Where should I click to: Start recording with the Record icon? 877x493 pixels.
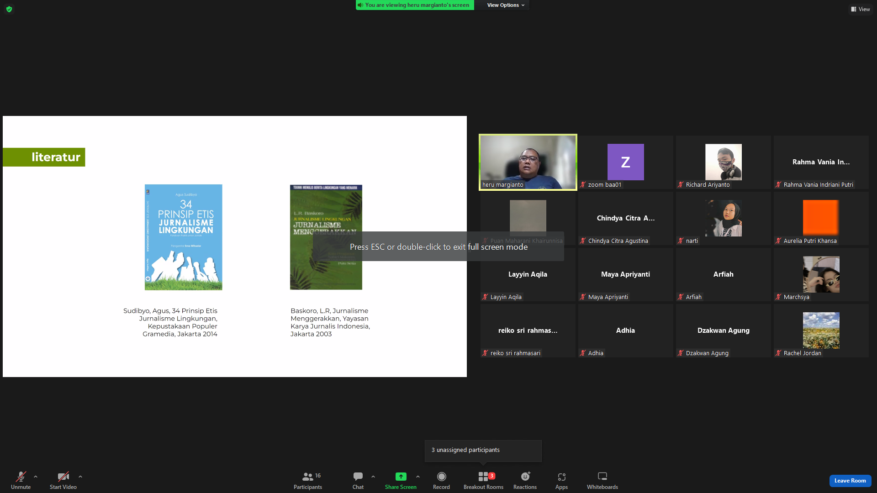point(441,477)
